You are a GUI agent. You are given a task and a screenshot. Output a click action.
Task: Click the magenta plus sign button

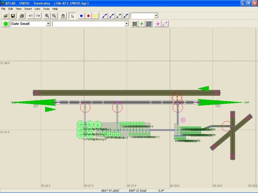coord(158,24)
